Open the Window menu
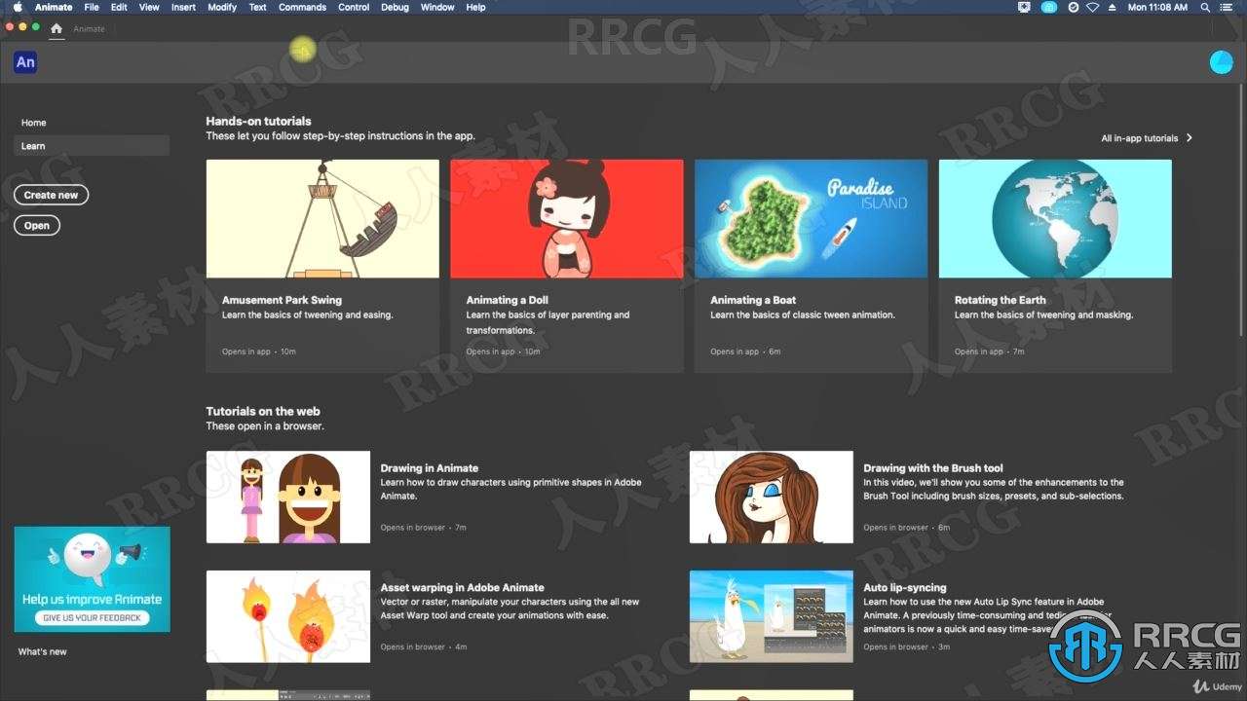This screenshot has width=1247, height=701. pos(437,7)
